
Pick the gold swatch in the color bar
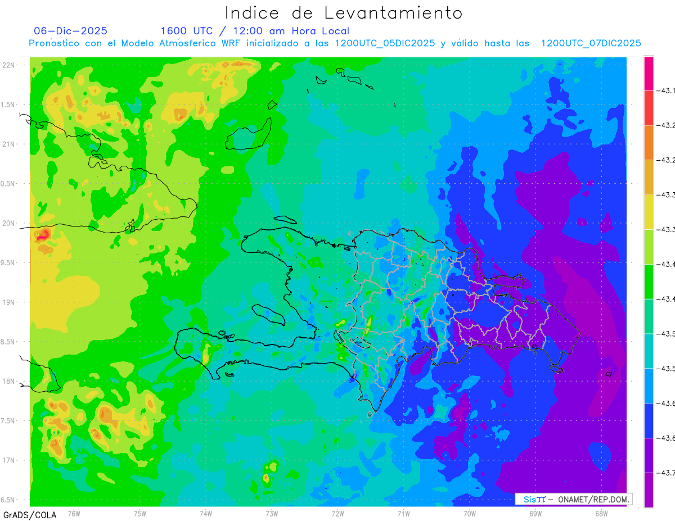pyautogui.click(x=649, y=178)
